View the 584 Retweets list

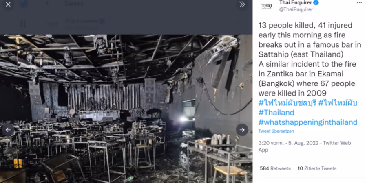[275, 168]
